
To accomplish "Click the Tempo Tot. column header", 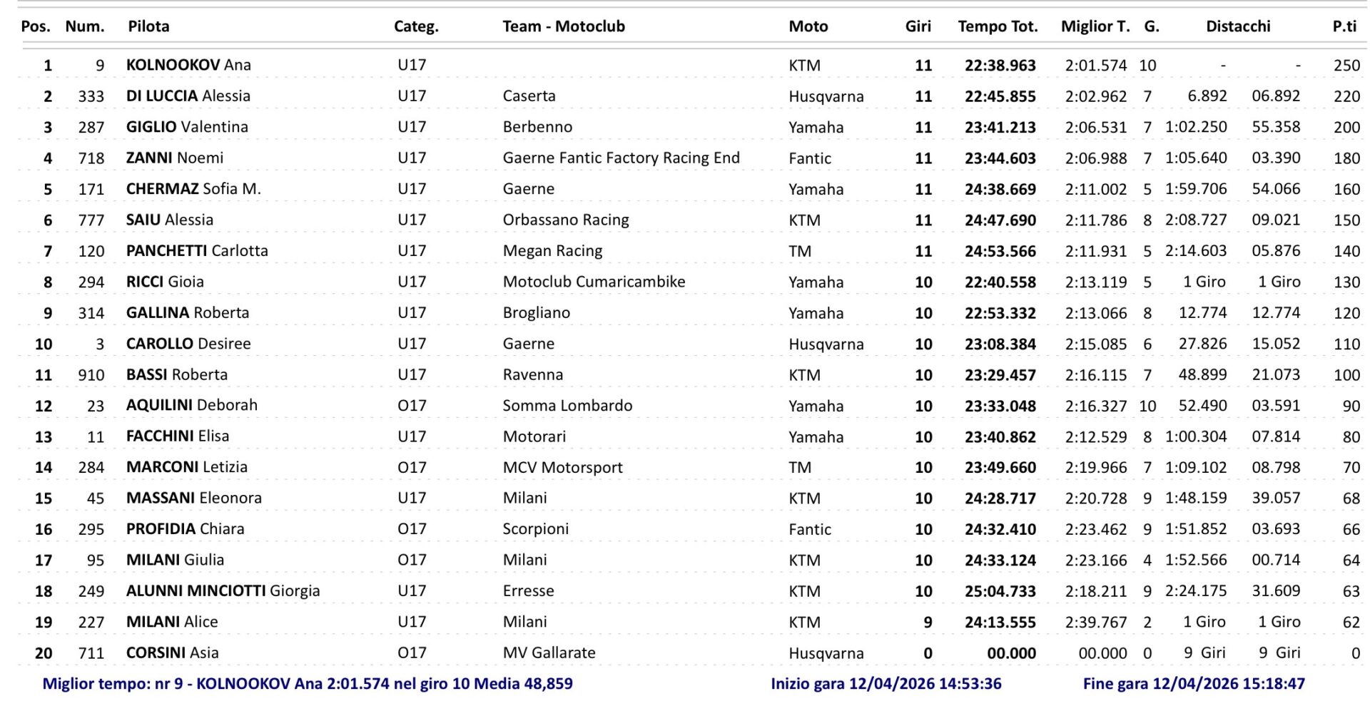I will (x=997, y=26).
